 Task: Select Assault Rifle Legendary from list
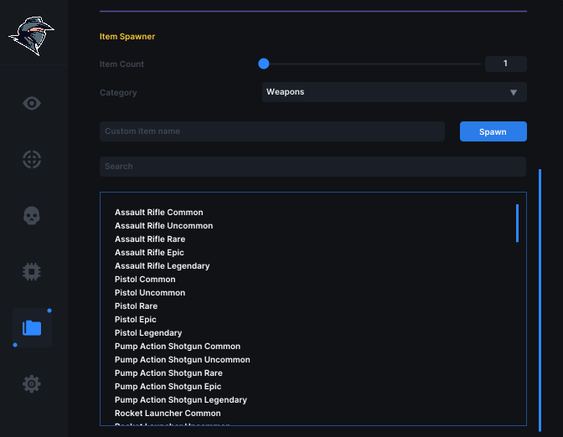click(162, 266)
